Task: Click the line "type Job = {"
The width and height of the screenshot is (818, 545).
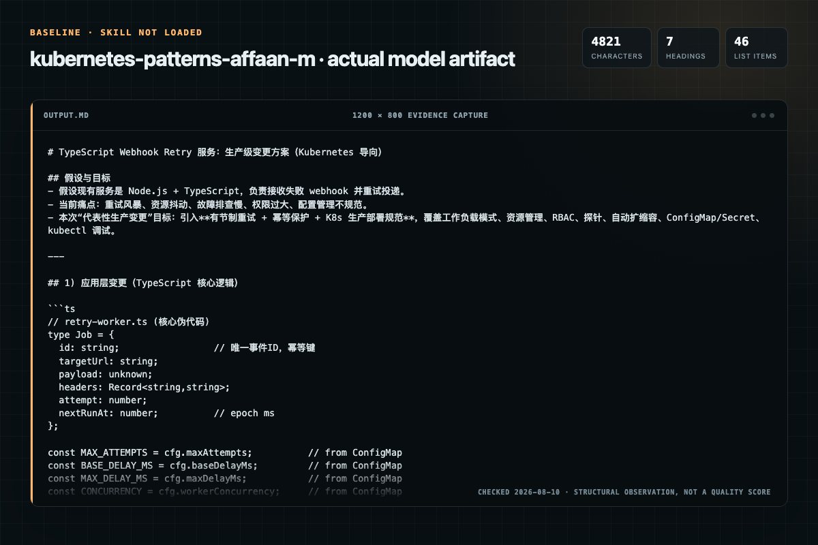Action: [81, 334]
